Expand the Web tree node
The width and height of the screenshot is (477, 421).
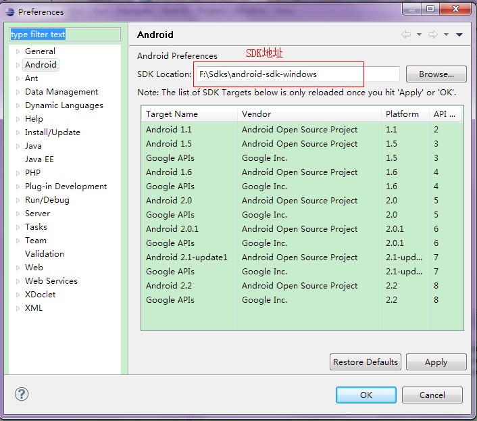click(18, 268)
